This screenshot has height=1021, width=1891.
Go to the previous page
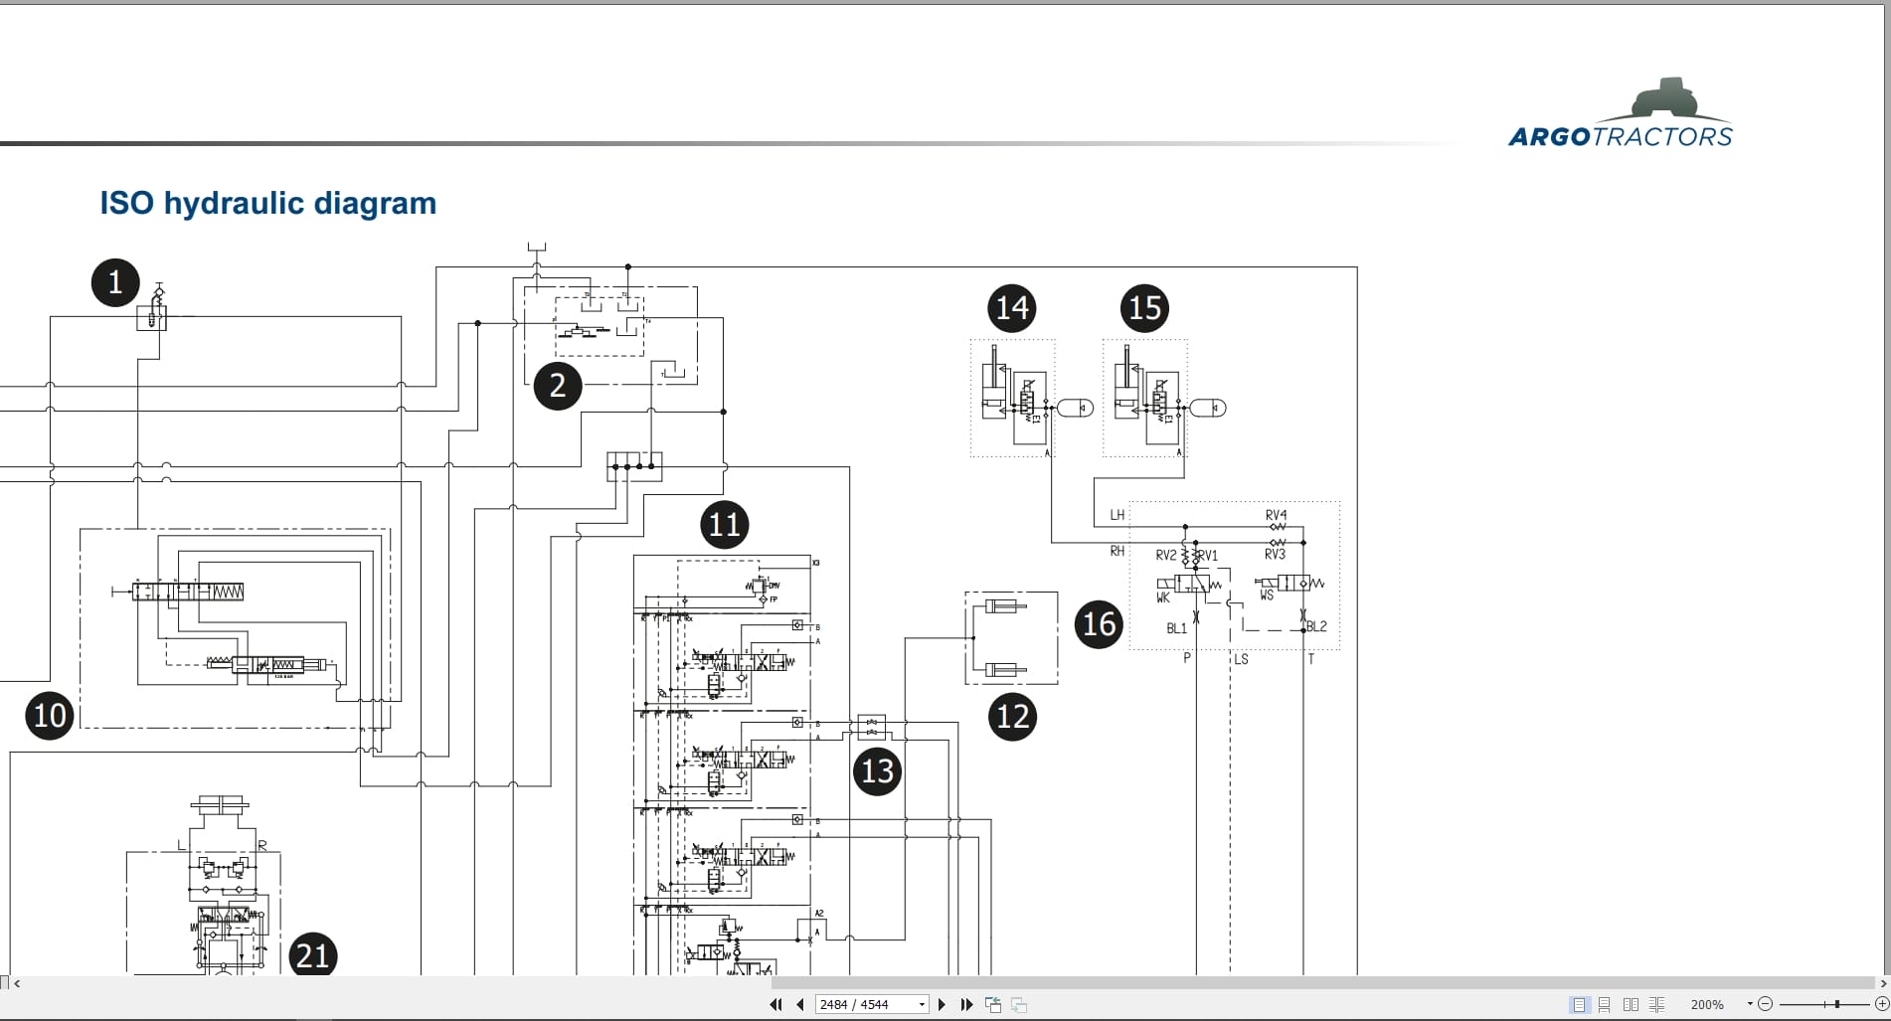pyautogui.click(x=800, y=1004)
